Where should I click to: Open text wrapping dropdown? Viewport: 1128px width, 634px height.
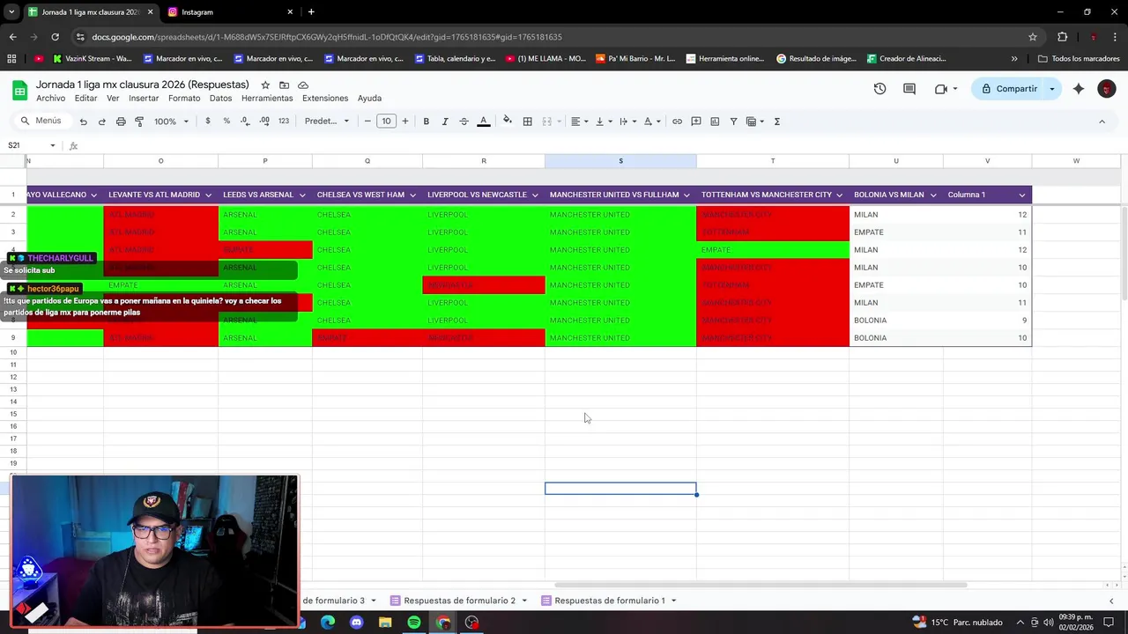(627, 122)
